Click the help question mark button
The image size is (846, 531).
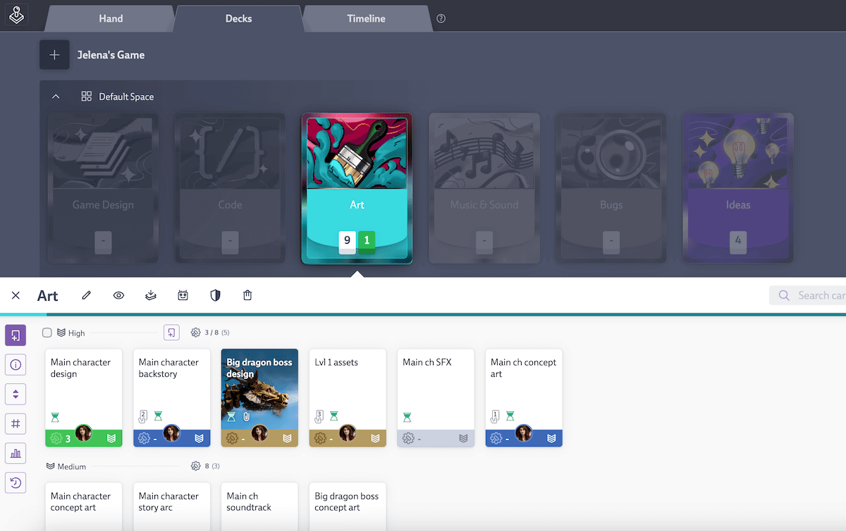pos(441,19)
